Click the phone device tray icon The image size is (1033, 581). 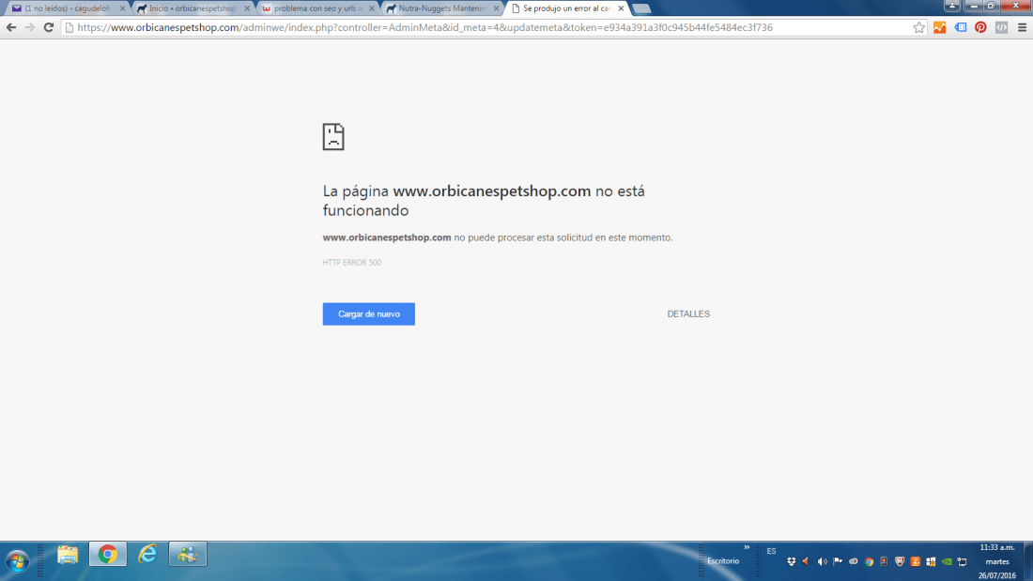click(884, 562)
